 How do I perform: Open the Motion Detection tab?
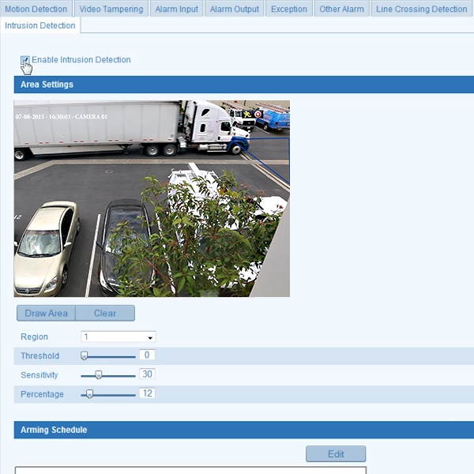click(36, 9)
